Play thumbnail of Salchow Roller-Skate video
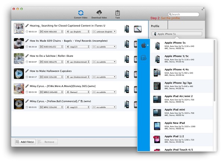This screenshot has width=224, height=162. 19,59
